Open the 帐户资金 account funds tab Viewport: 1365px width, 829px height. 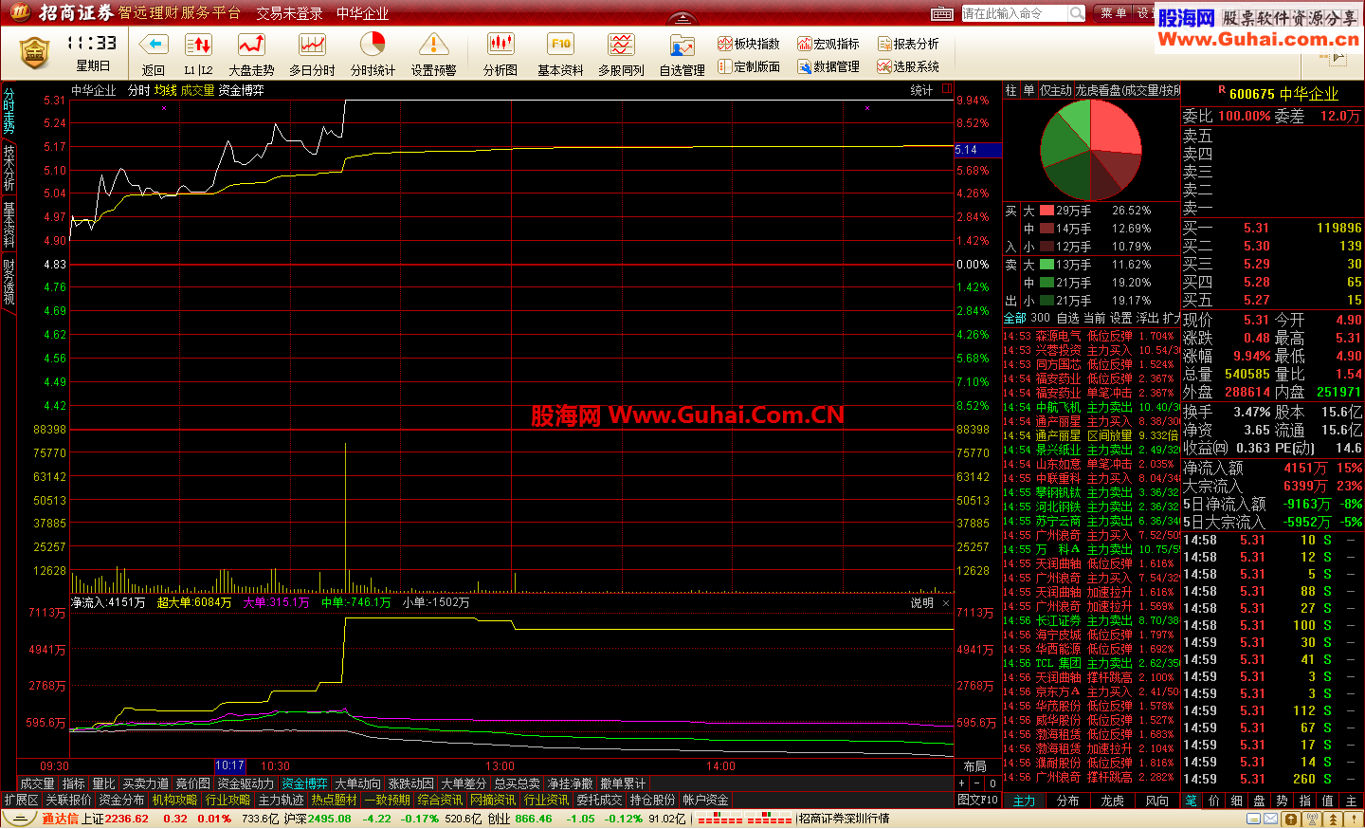tap(705, 801)
